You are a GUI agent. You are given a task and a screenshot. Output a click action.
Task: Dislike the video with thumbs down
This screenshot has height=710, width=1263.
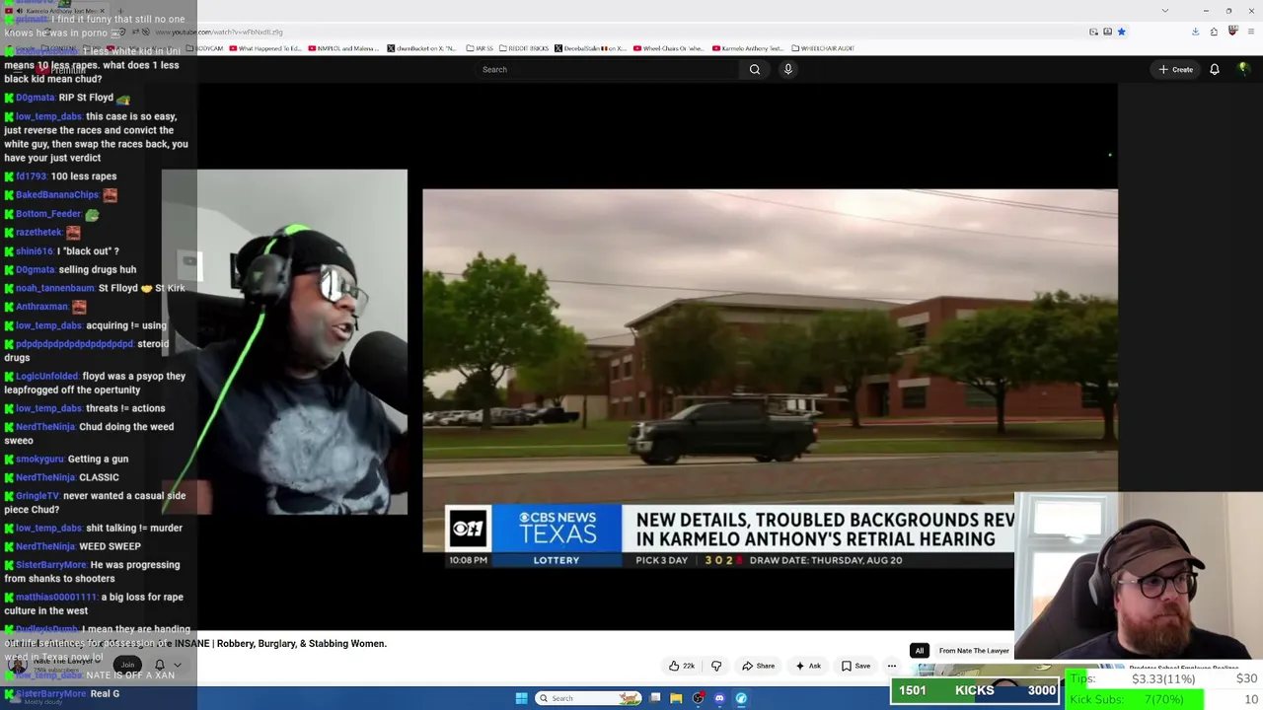716,666
